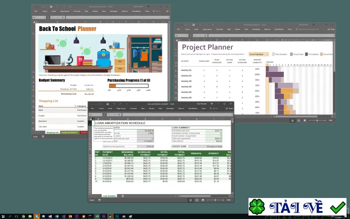The height and width of the screenshot is (219, 350).
Task: Click Ribbon Display Options in Loan amortization window
Action: point(212,104)
